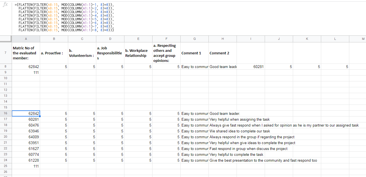Viewport: 366px width, 177px height.
Task: Click 'Very helpful to complete the task' comment
Action: click(236, 154)
